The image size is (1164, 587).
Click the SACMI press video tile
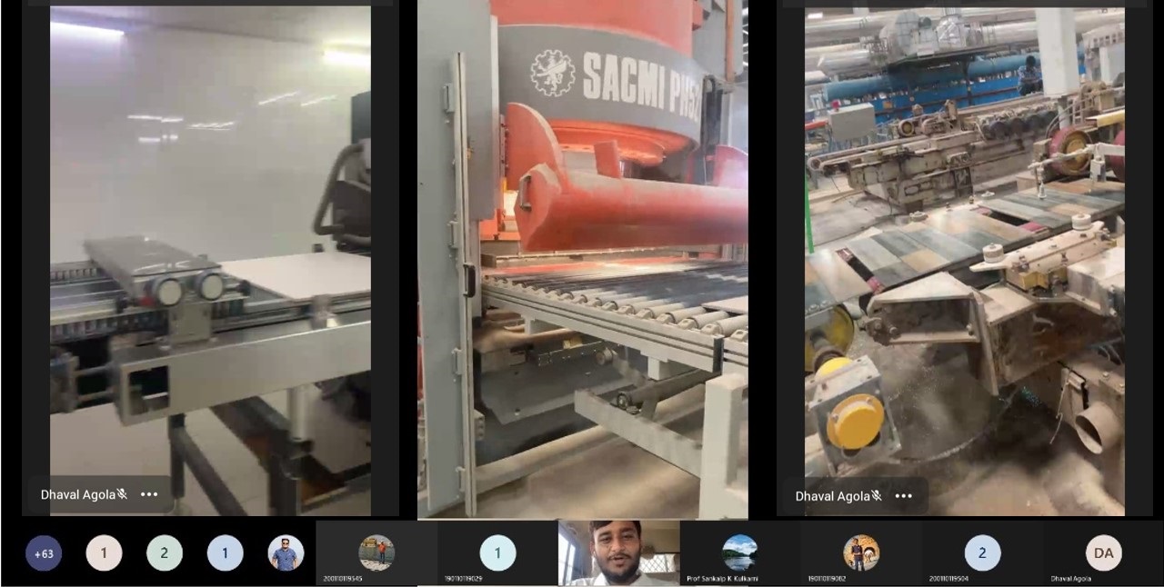click(583, 259)
